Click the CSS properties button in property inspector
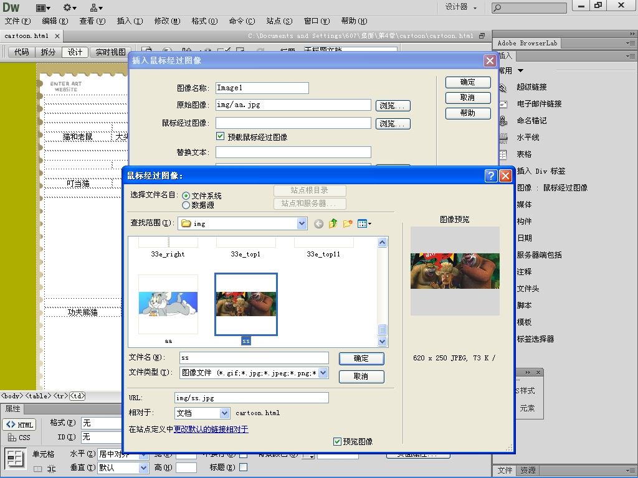Screen dimensions: 638x478 [x=19, y=438]
